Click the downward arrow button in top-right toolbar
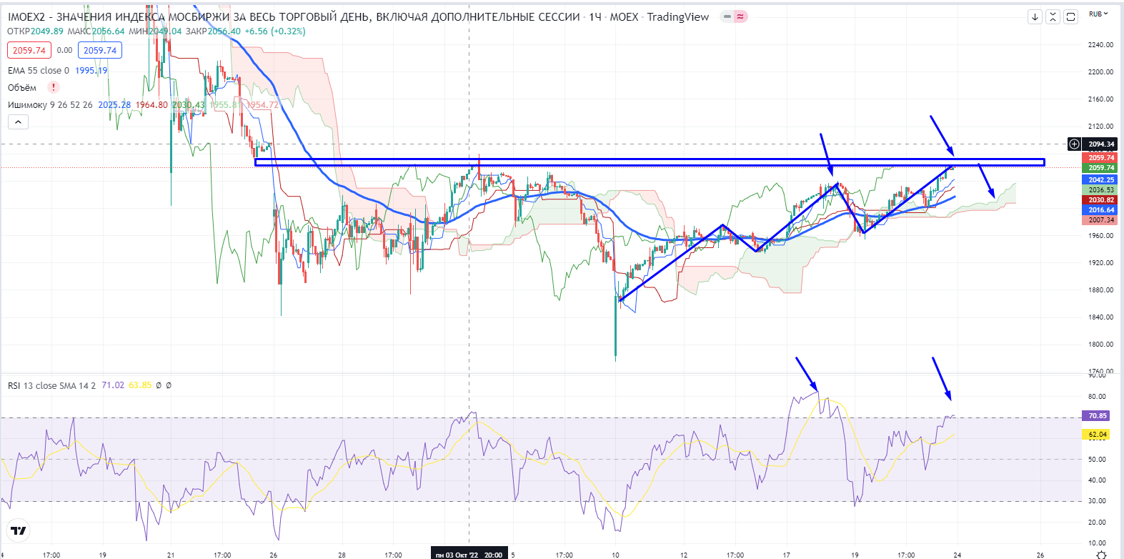This screenshot has width=1124, height=559. [1035, 16]
